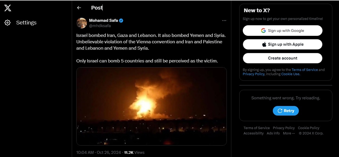Click the blue verified badge icon
Image resolution: width=339 pixels, height=157 pixels.
click(x=121, y=20)
